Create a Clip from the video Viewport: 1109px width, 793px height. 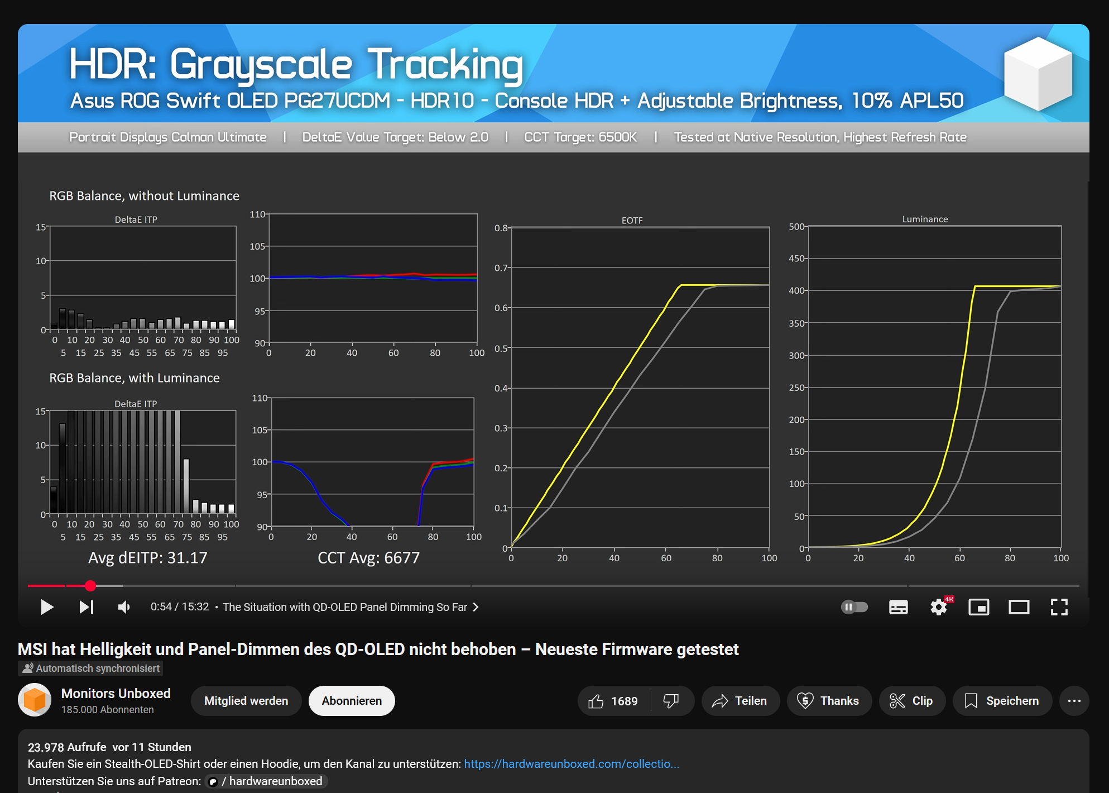[911, 701]
